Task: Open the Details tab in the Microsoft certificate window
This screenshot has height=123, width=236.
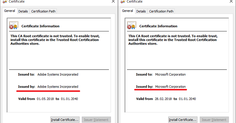Action: (x=141, y=11)
